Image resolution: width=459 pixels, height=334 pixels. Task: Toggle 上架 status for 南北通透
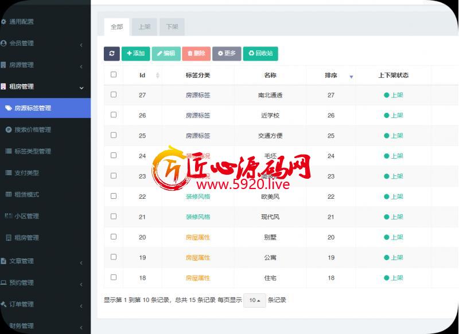coord(394,95)
